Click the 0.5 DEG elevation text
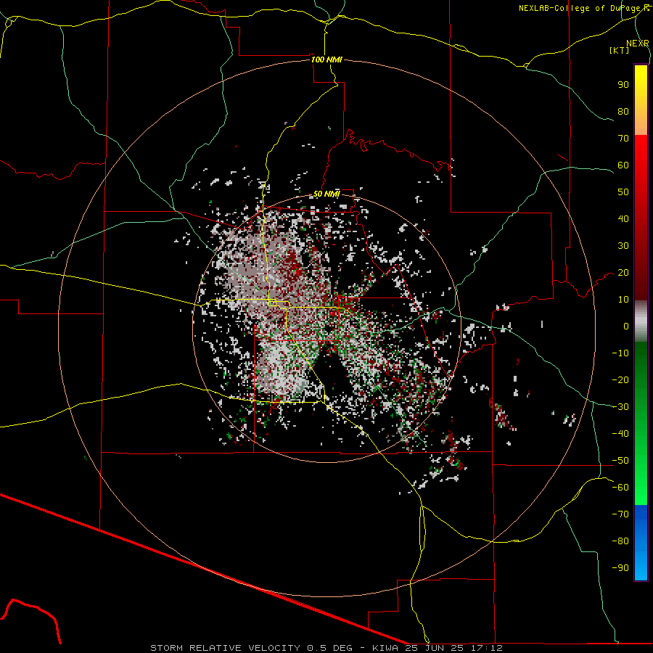Image resolution: width=653 pixels, height=653 pixels. tap(330, 648)
